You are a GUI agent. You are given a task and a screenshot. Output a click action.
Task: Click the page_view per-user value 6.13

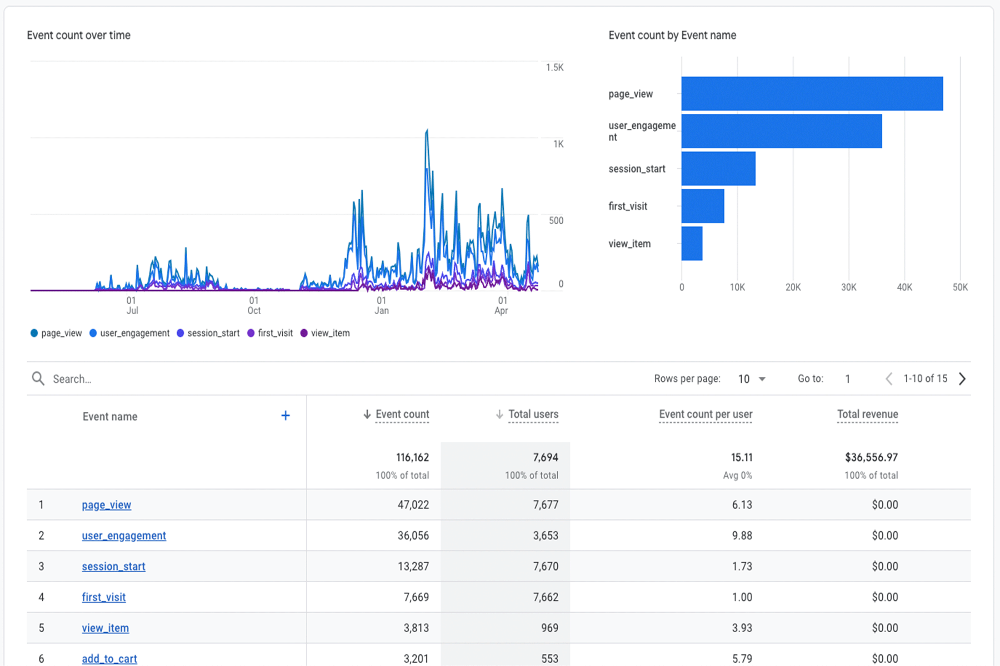(742, 505)
